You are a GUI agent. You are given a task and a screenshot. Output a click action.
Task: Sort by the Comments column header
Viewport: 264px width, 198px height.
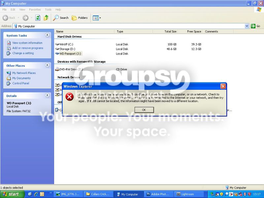tap(218, 31)
